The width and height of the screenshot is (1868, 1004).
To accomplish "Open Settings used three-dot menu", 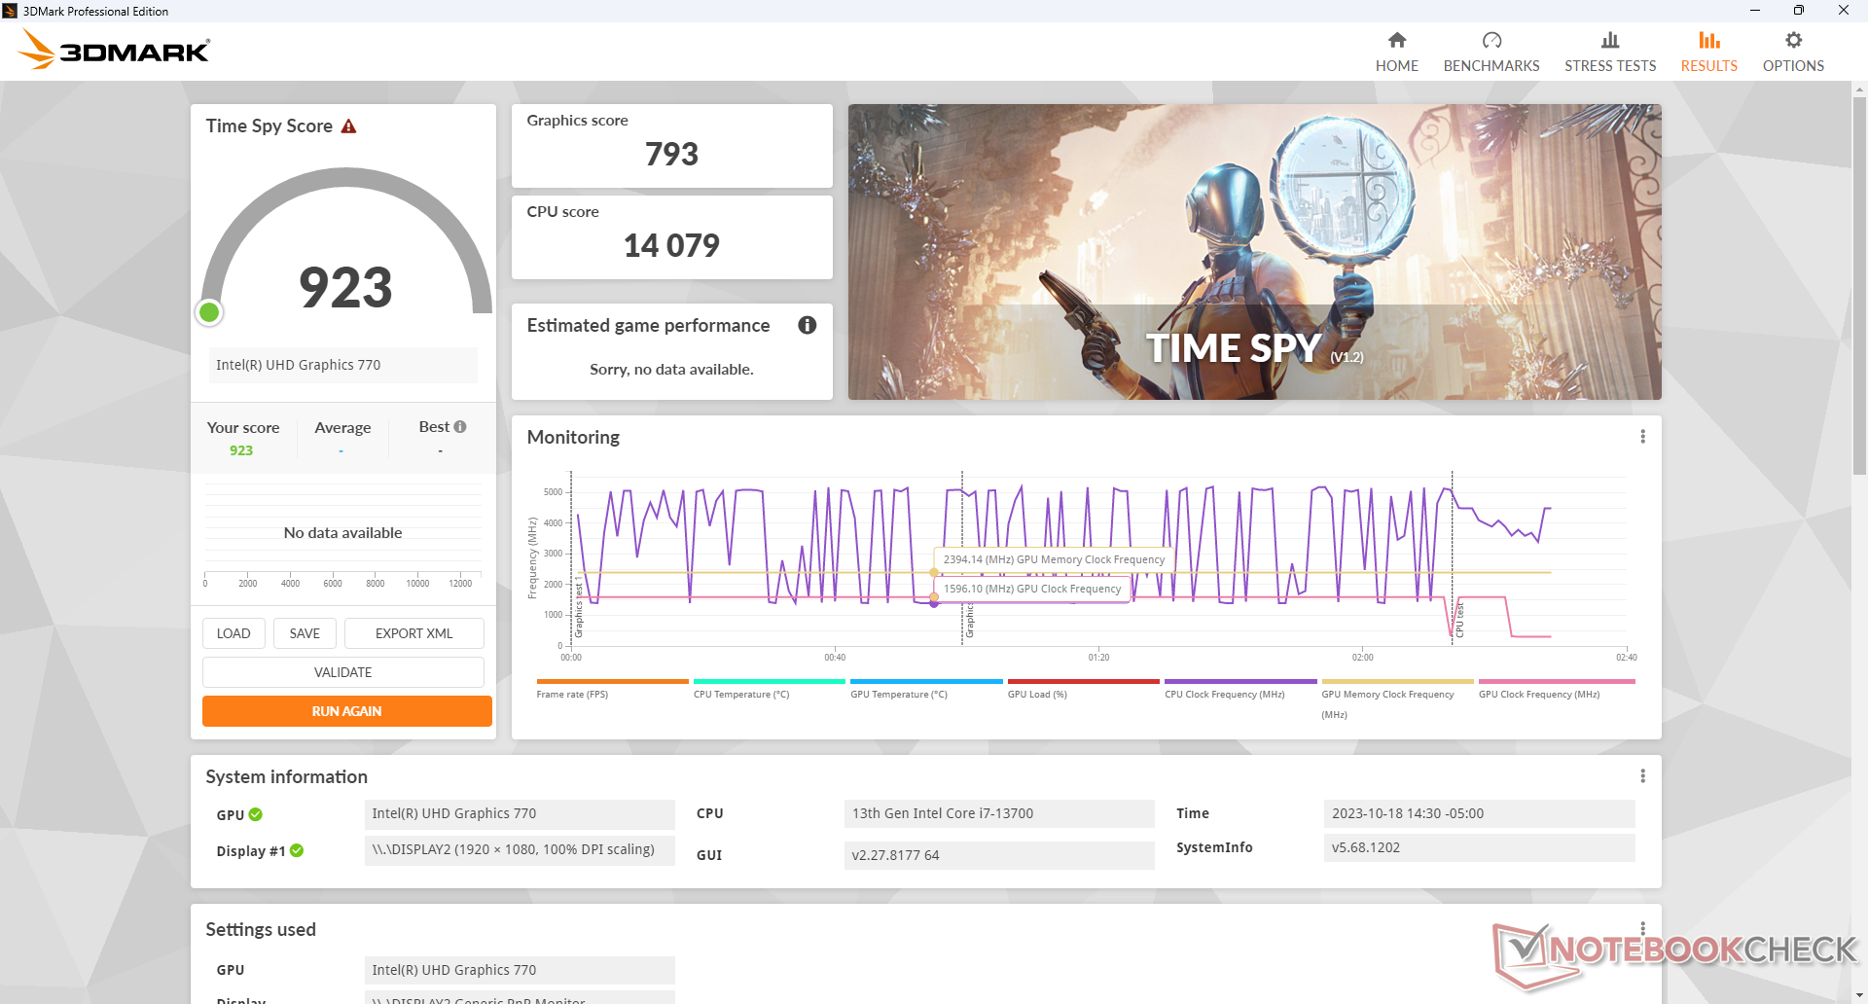I will pyautogui.click(x=1642, y=928).
